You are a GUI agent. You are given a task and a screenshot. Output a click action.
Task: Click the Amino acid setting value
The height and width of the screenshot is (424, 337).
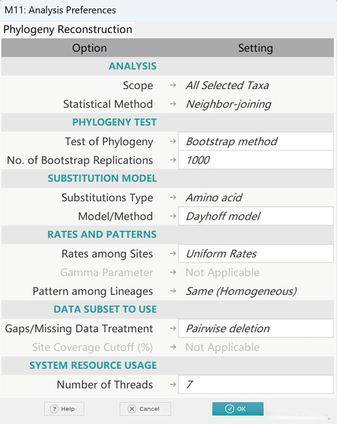[x=214, y=197]
